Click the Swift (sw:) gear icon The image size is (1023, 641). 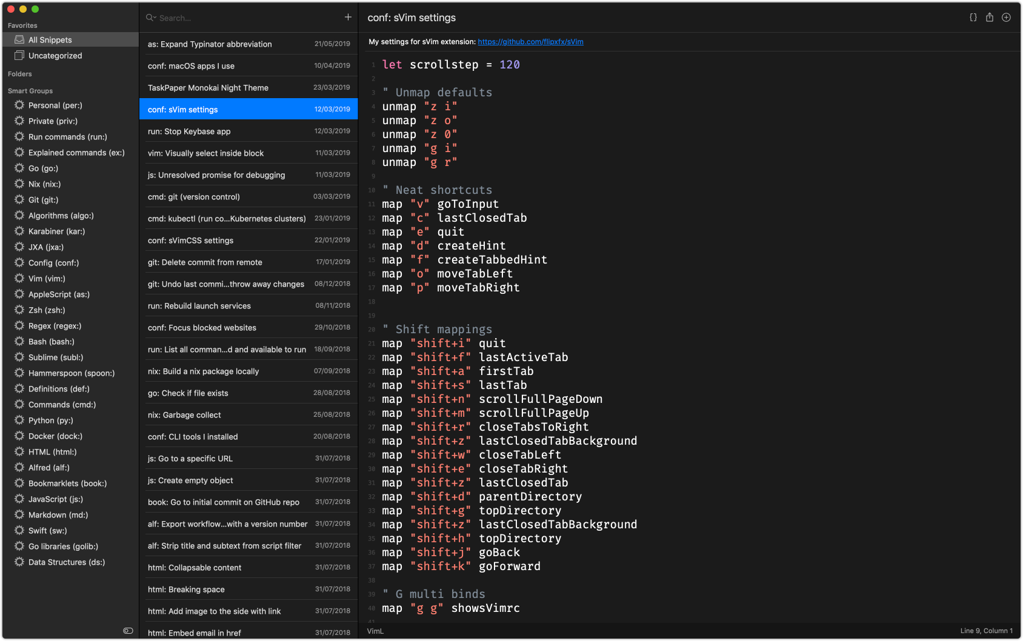coord(19,531)
